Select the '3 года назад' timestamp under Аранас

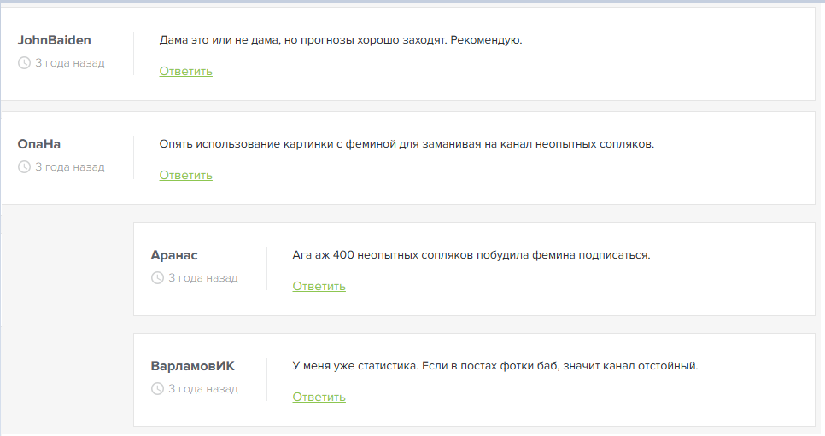[x=203, y=278]
